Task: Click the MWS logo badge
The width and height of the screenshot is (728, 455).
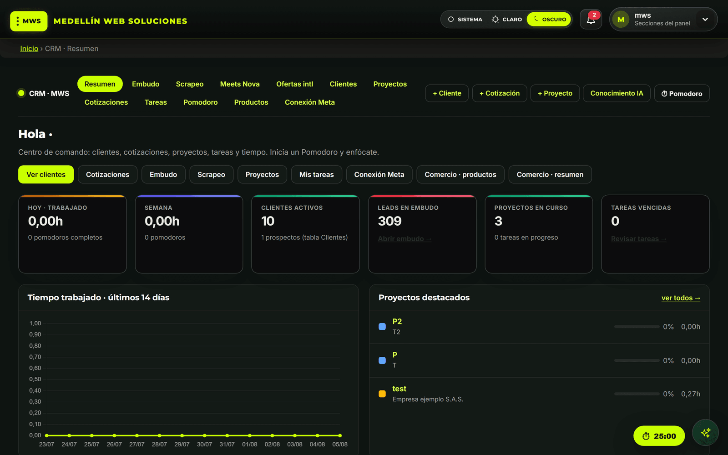Action: (x=29, y=21)
